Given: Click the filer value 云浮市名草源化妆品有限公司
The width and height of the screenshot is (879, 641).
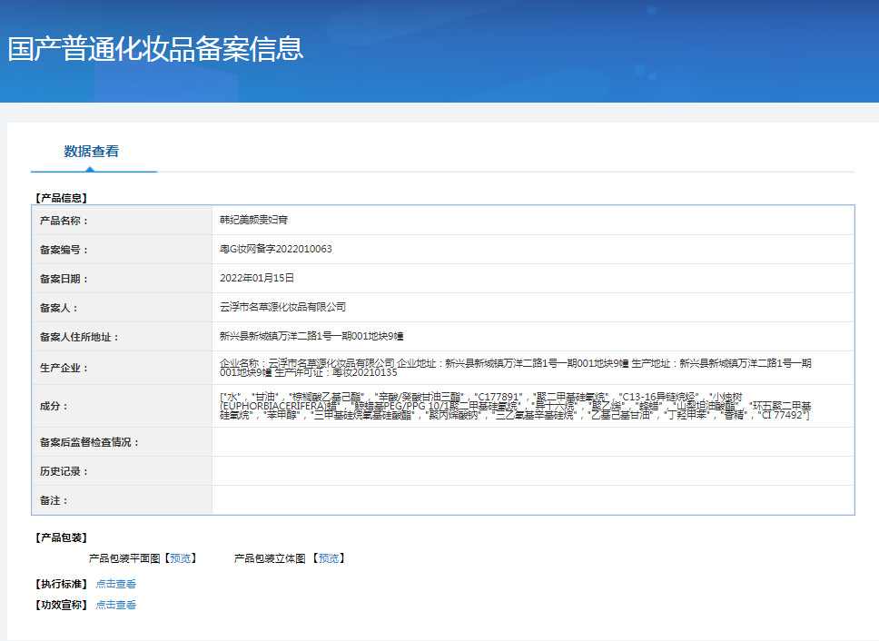Looking at the screenshot, I should coord(282,307).
